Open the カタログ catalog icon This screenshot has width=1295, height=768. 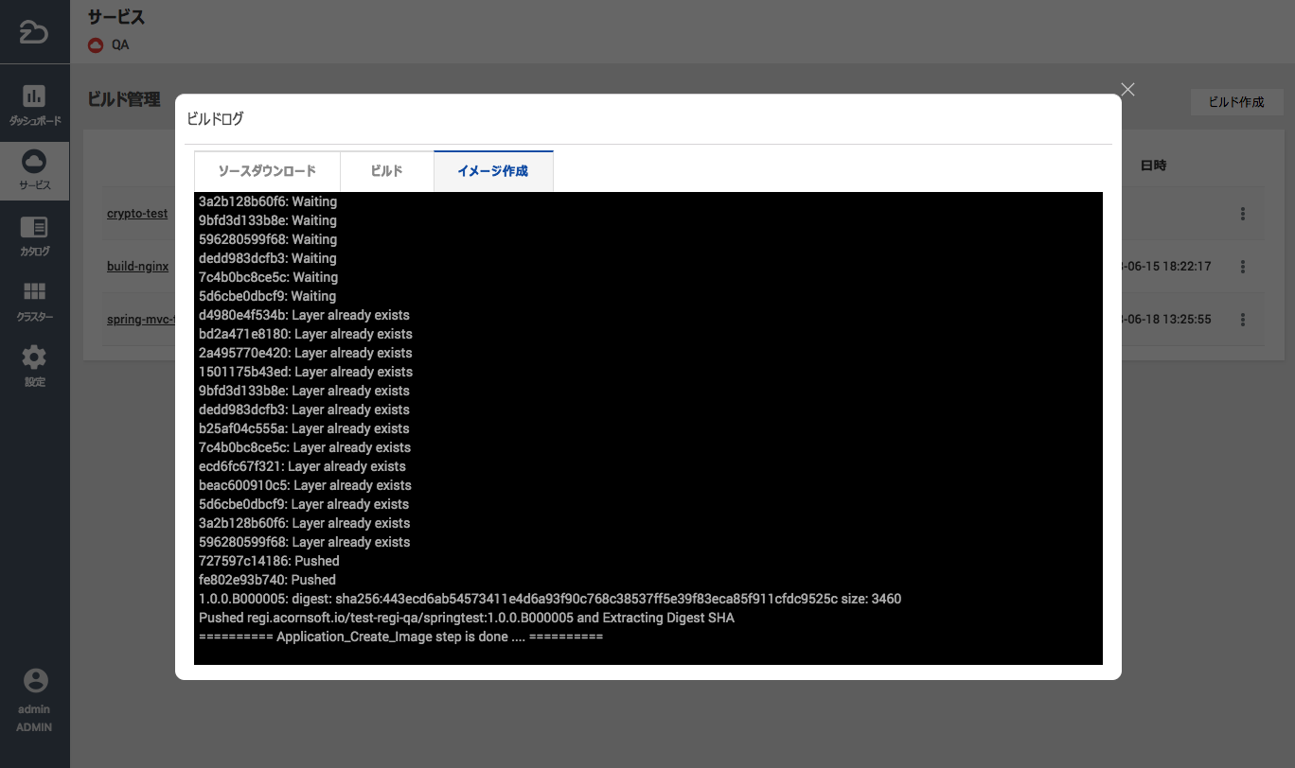click(34, 228)
